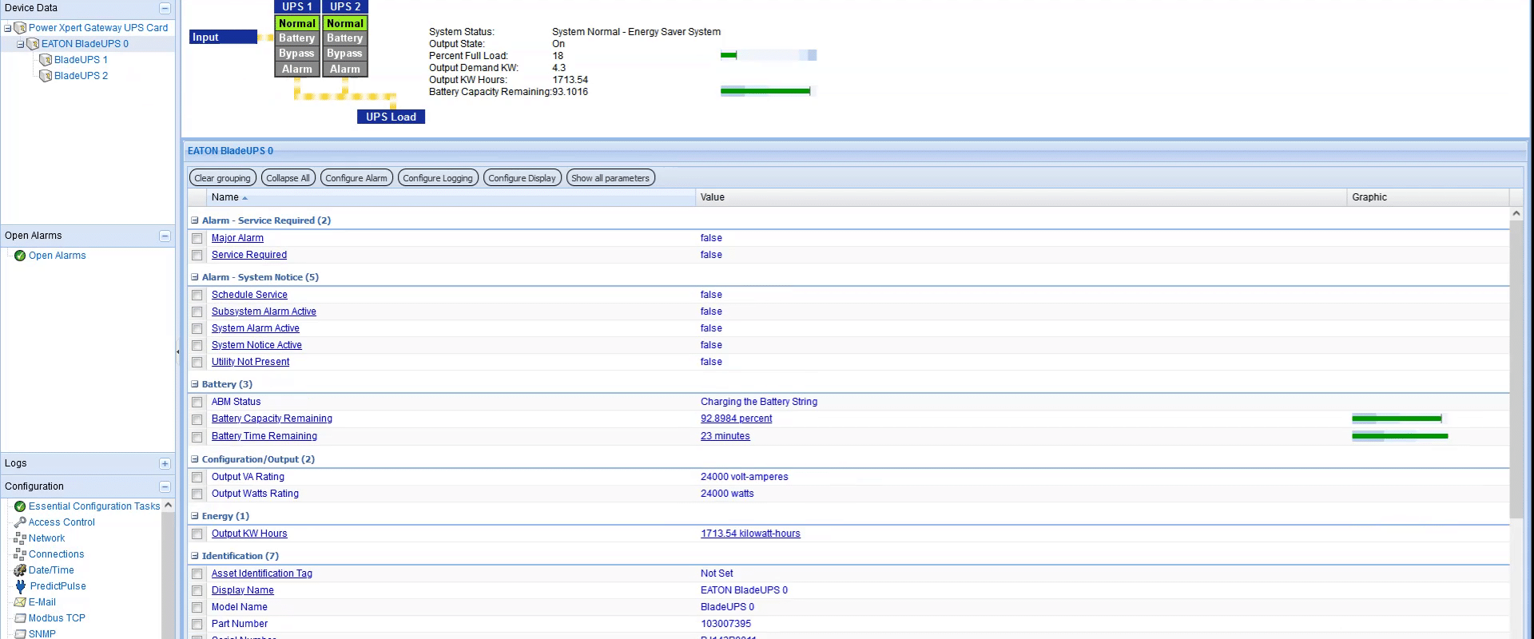The image size is (1534, 639).
Task: Open the 1713.54 kilowatt-hours value link
Action: pos(750,534)
